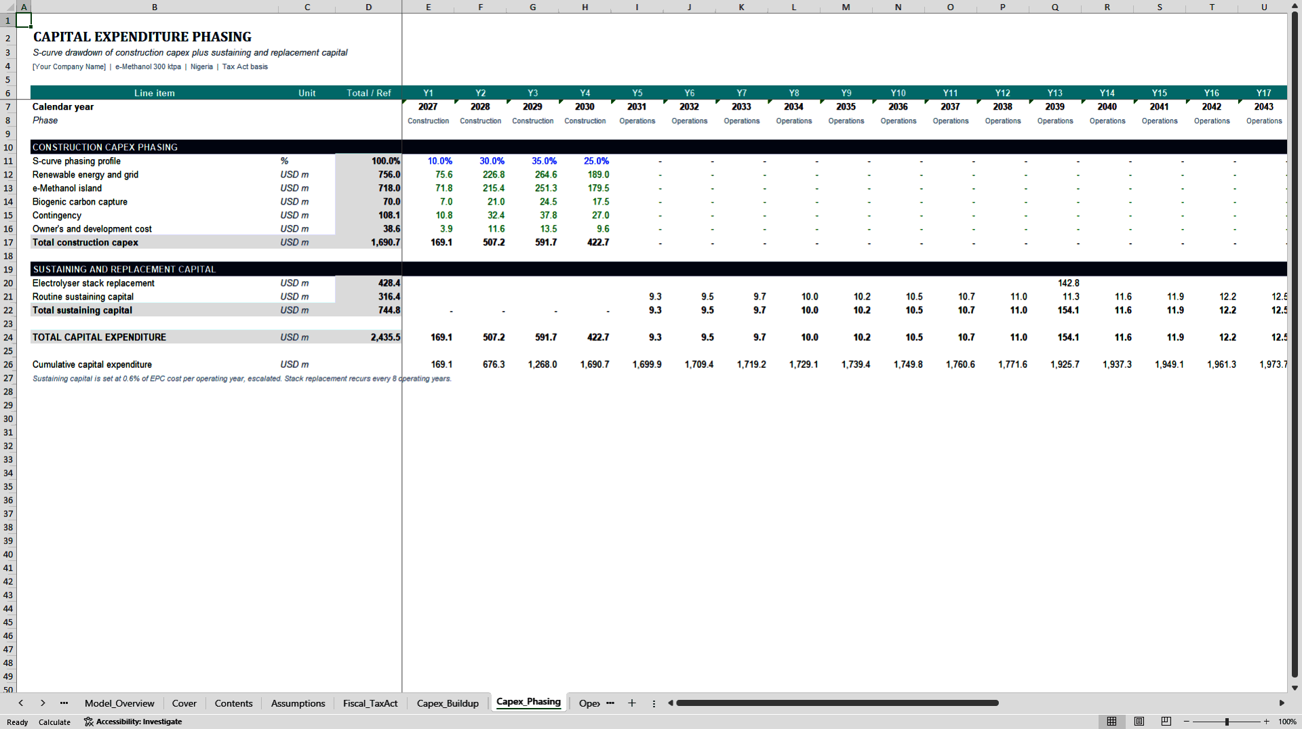Add a new sheet with plus button
The image size is (1302, 729).
pos(632,703)
